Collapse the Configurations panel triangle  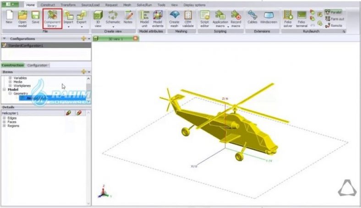tap(5, 38)
